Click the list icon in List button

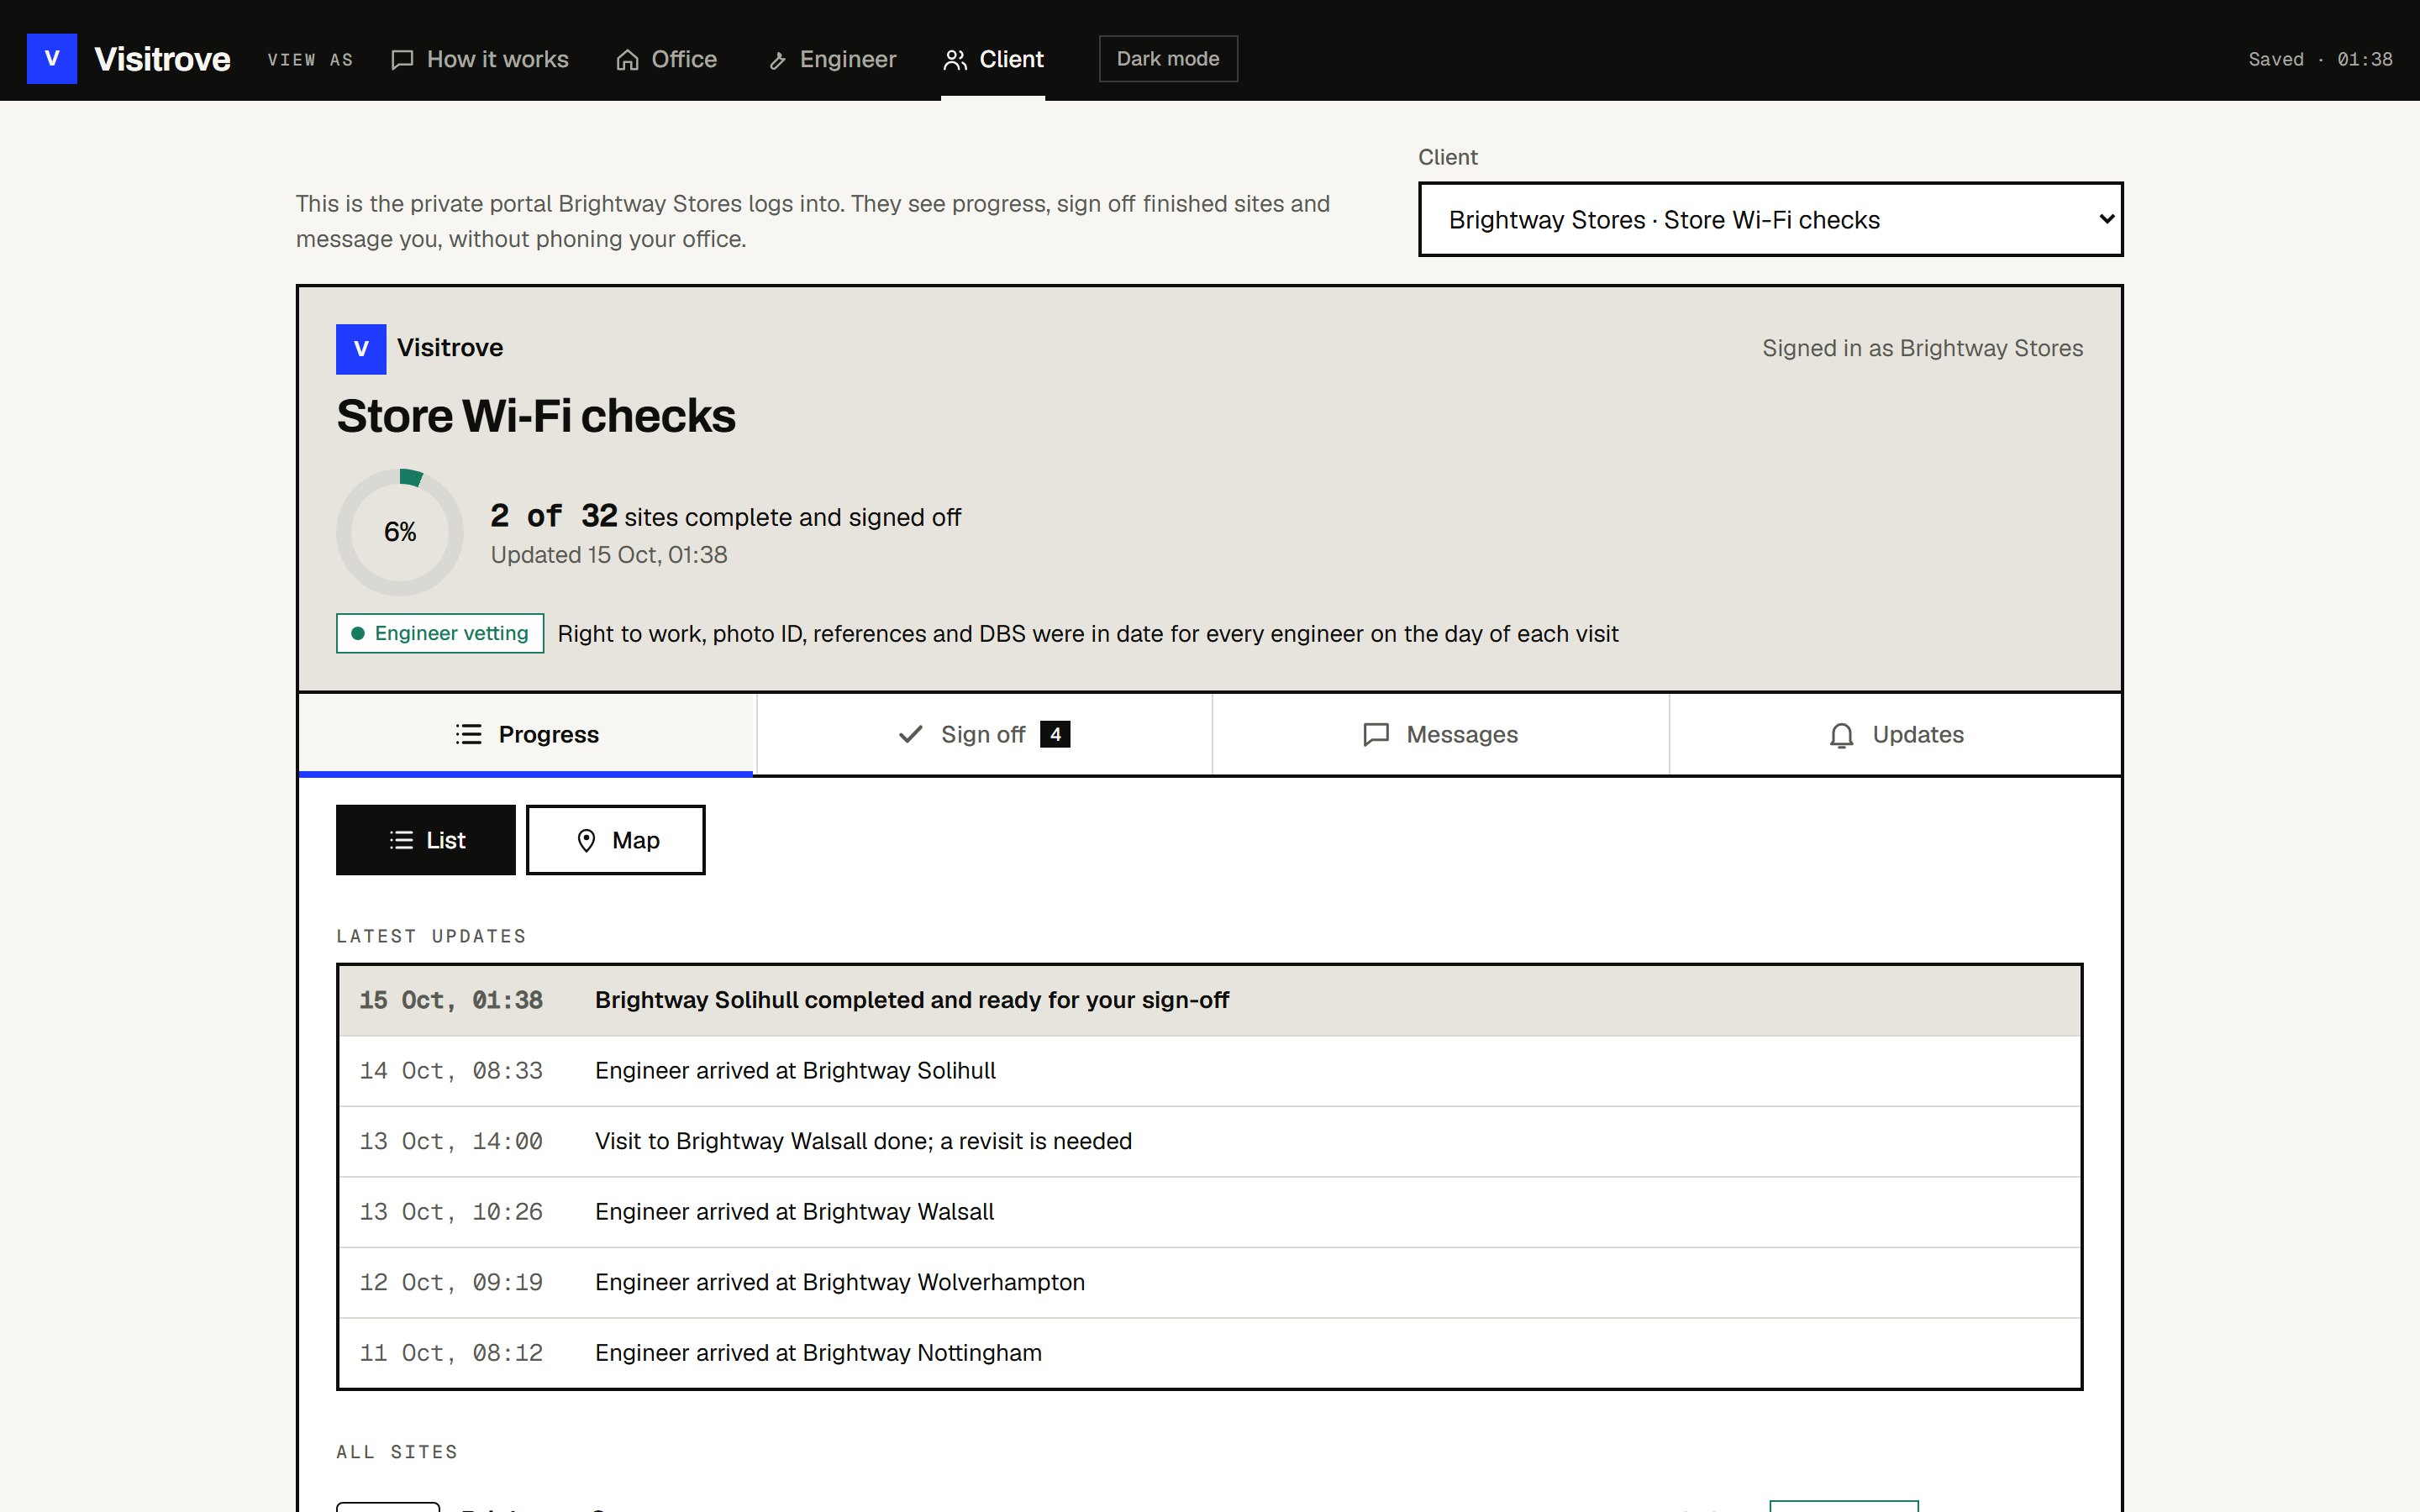tap(401, 840)
